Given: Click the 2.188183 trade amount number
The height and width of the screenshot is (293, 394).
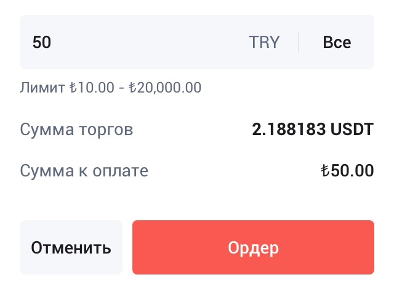Looking at the screenshot, I should click(289, 130).
